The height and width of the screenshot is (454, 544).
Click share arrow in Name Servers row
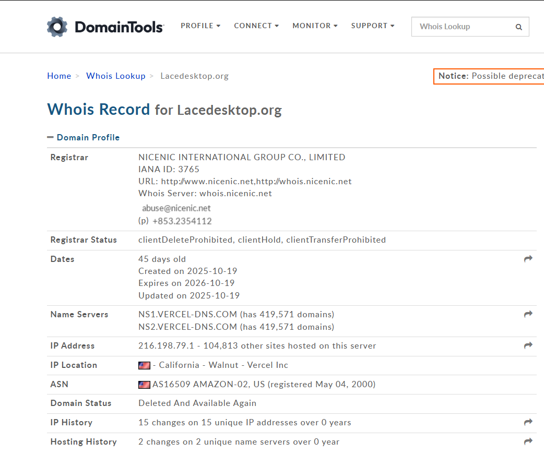(528, 314)
